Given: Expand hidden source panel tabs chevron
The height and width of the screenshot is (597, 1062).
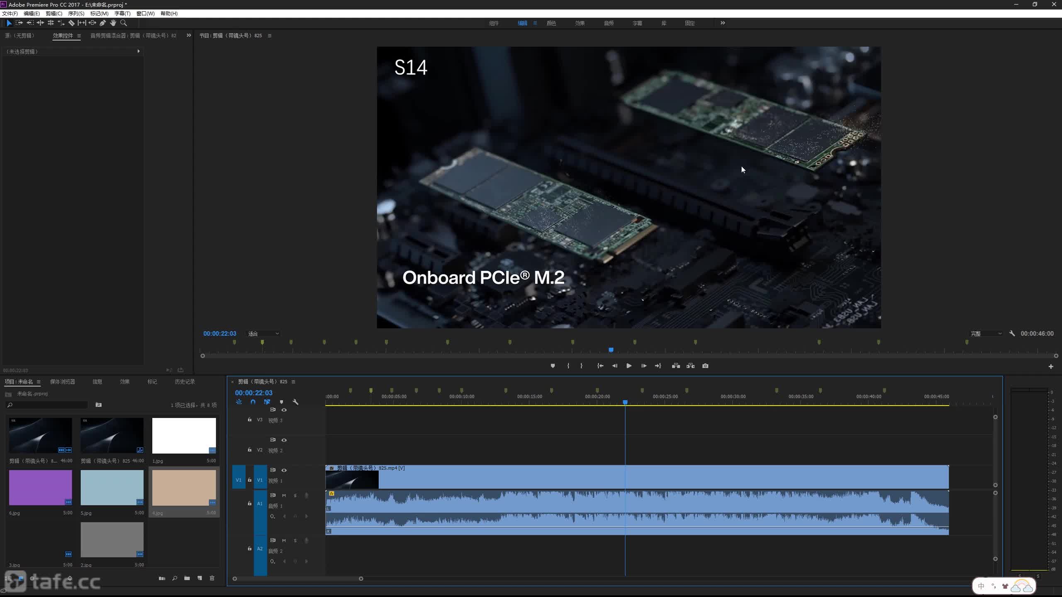Looking at the screenshot, I should click(189, 36).
